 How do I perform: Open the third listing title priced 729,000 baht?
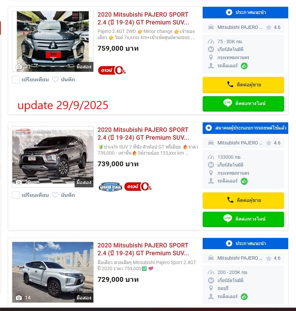coord(143,249)
